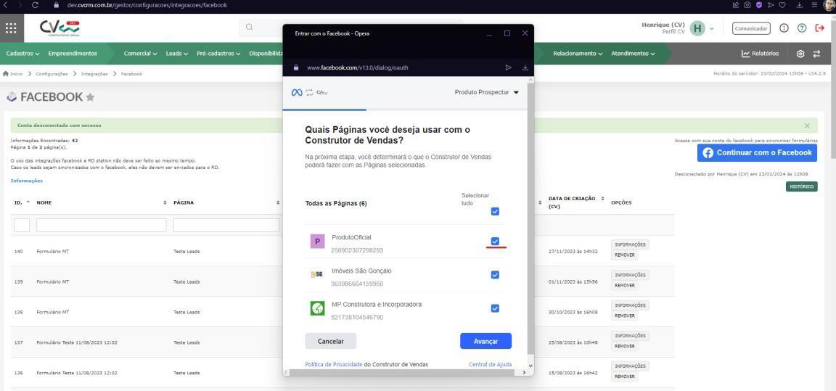Image resolution: width=836 pixels, height=391 pixels.
Task: Click the HISTÓRICO button
Action: (x=801, y=186)
